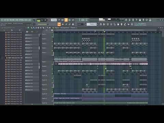Image resolution: width=164 pixels, height=123 pixels.
Task: Click the green song position slider
Action: click(x=43, y=24)
